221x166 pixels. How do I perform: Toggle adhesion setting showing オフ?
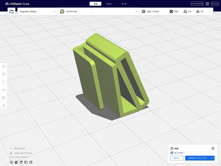[200, 11]
